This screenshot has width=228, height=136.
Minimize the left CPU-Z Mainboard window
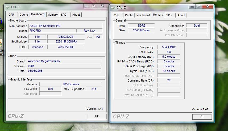point(87,6)
